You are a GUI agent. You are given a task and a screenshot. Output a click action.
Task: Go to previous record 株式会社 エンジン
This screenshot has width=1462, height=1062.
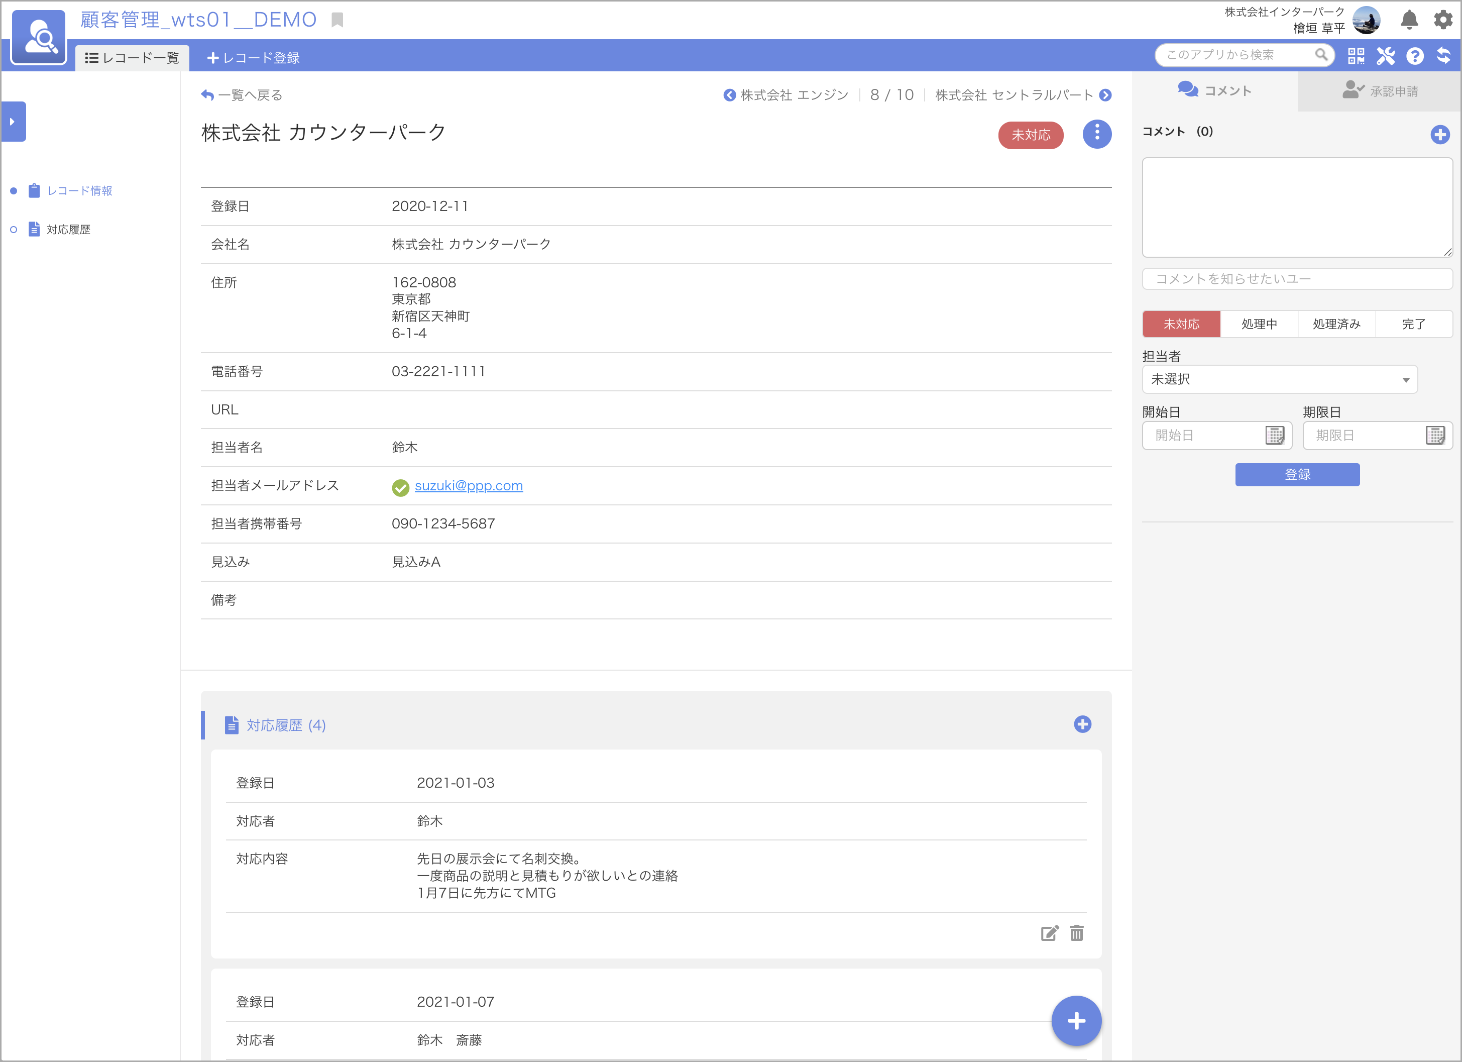[786, 95]
